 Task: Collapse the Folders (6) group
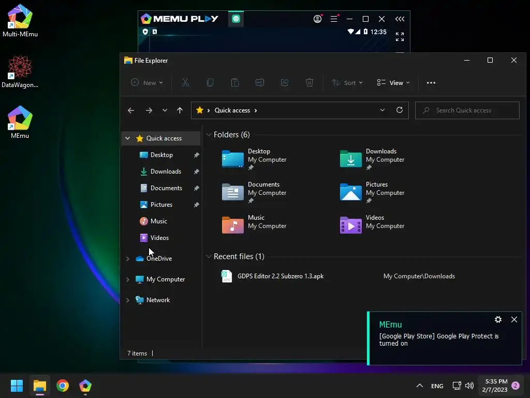tap(209, 135)
